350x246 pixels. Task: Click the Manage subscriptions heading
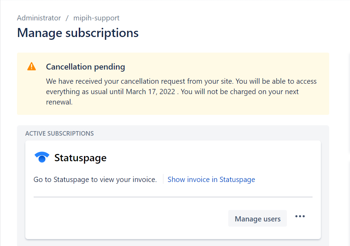pos(78,33)
